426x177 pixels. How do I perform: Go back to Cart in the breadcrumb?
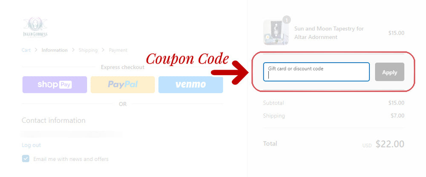click(x=26, y=50)
